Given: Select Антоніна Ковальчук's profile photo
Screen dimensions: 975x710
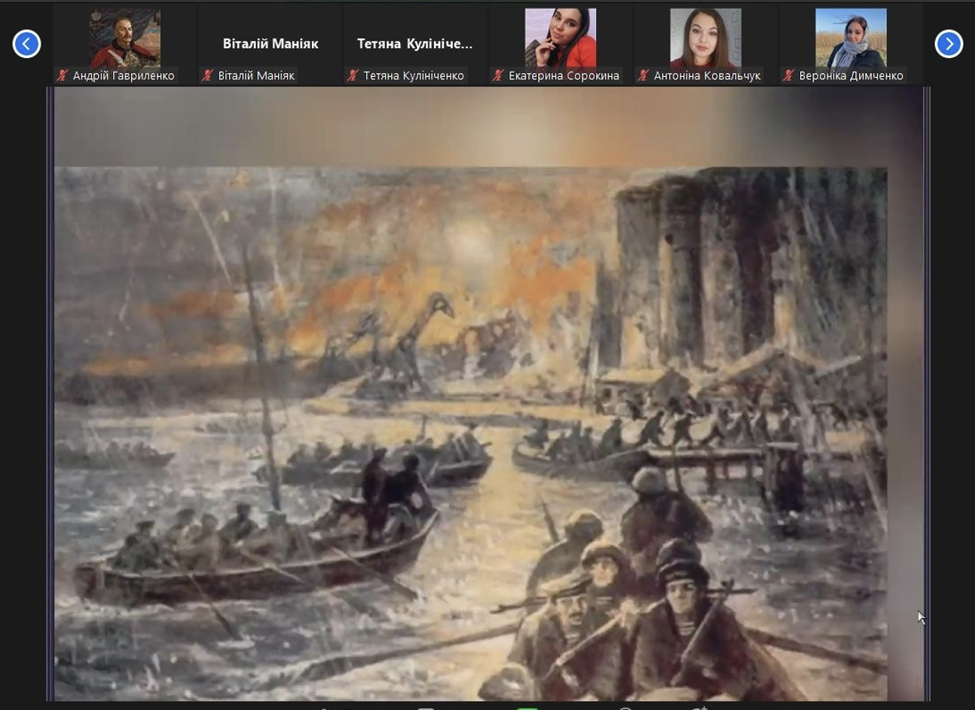Looking at the screenshot, I should [x=705, y=38].
